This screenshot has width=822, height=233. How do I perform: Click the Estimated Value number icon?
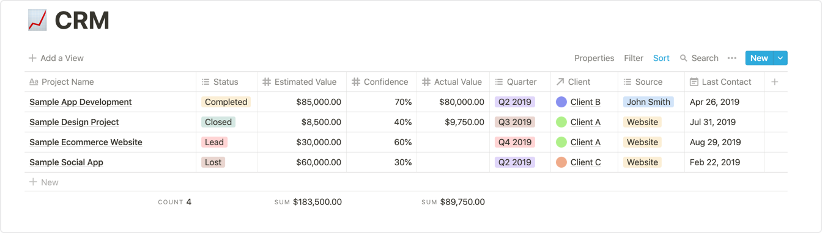[267, 82]
